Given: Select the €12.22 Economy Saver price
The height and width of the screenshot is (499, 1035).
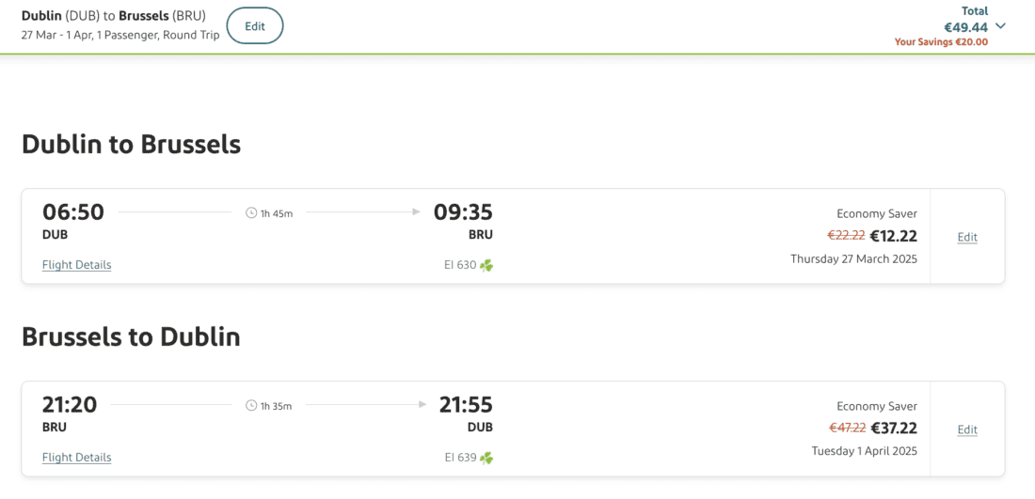Looking at the screenshot, I should (x=893, y=236).
